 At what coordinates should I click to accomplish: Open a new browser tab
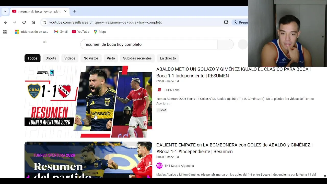click(x=75, y=11)
